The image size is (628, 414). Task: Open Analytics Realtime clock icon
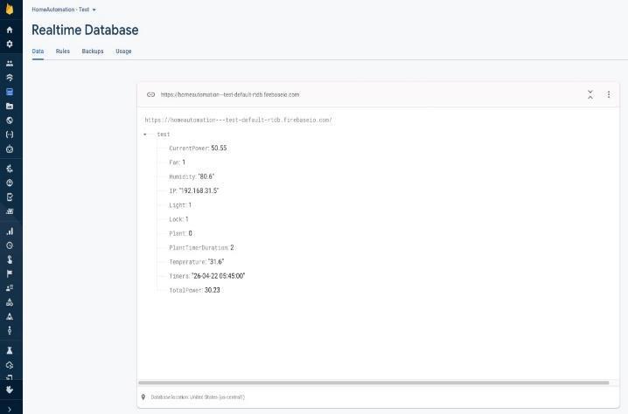(x=10, y=245)
